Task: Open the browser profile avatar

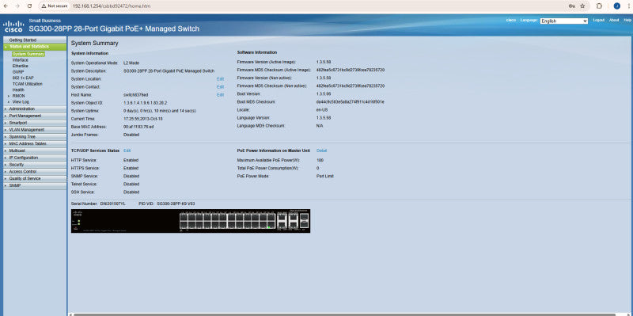Action: point(616,6)
